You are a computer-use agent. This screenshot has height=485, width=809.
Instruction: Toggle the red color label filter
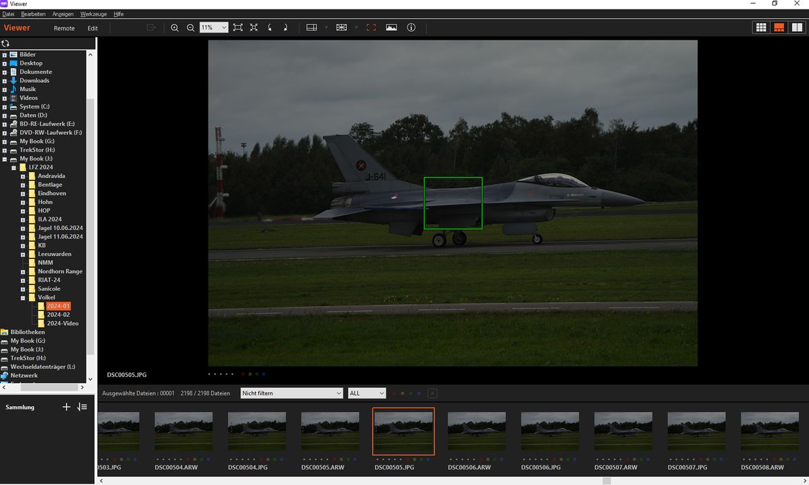pos(394,393)
